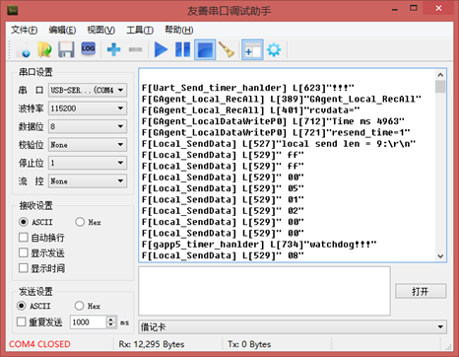Increase repeat interval with up stepper arrow

pyautogui.click(x=111, y=319)
